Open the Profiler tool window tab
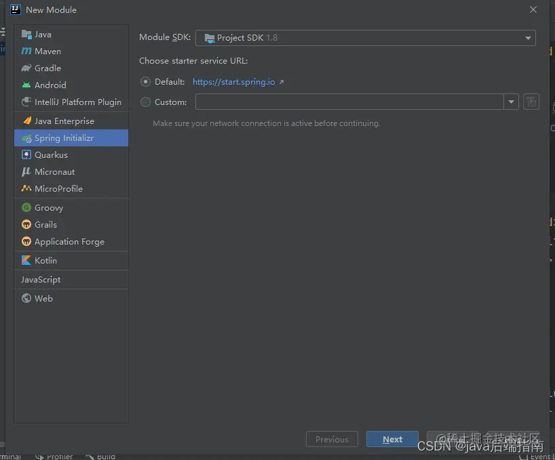 point(54,457)
